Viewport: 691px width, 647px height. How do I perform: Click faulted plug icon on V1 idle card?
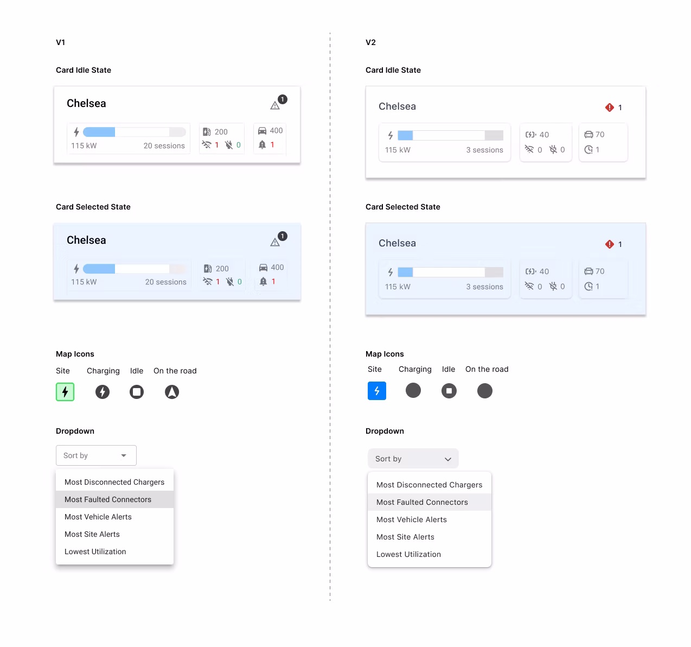(229, 145)
